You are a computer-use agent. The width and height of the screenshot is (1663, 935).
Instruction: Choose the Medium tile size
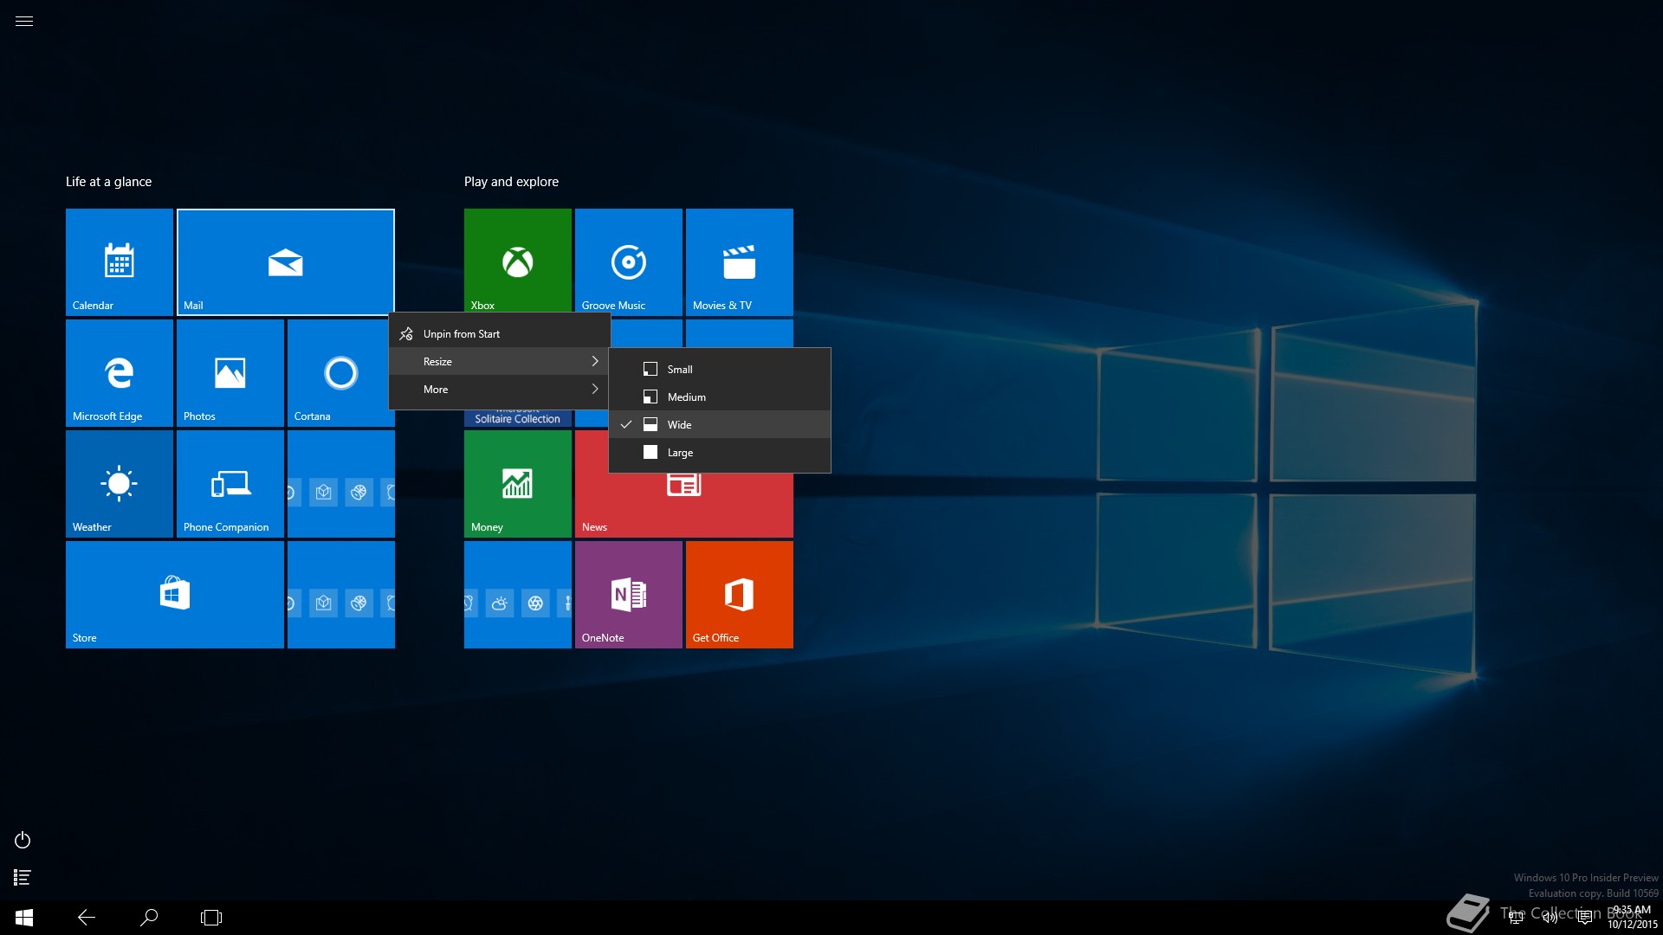[720, 397]
